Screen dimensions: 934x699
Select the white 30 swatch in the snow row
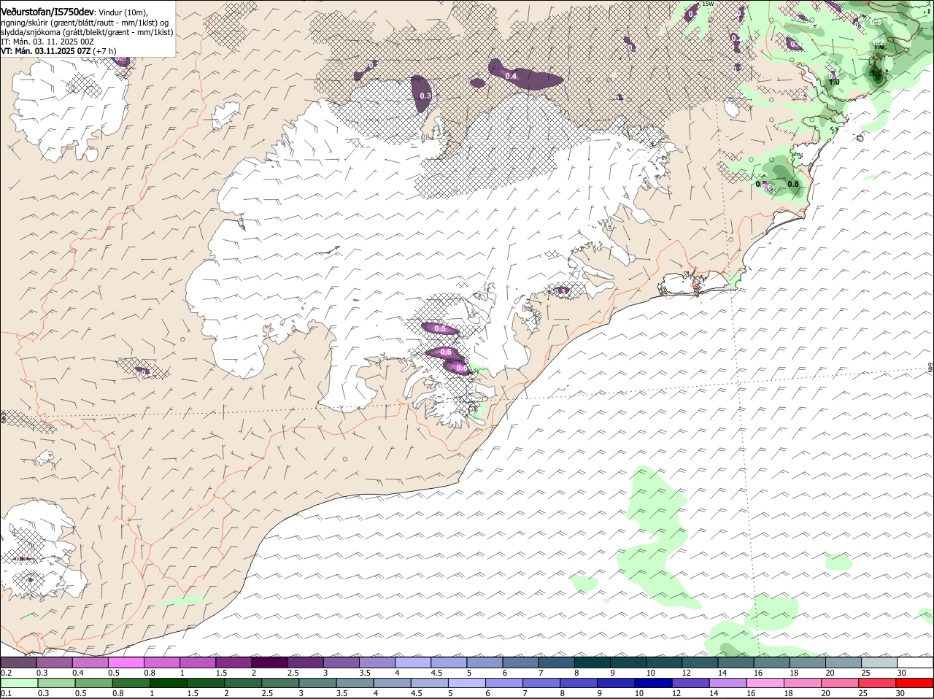point(916,663)
